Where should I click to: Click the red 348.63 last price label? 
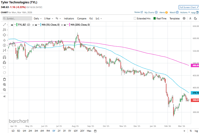195,100
